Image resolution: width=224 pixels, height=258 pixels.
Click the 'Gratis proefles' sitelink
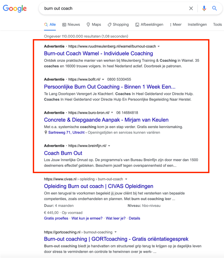pyautogui.click(x=56, y=218)
